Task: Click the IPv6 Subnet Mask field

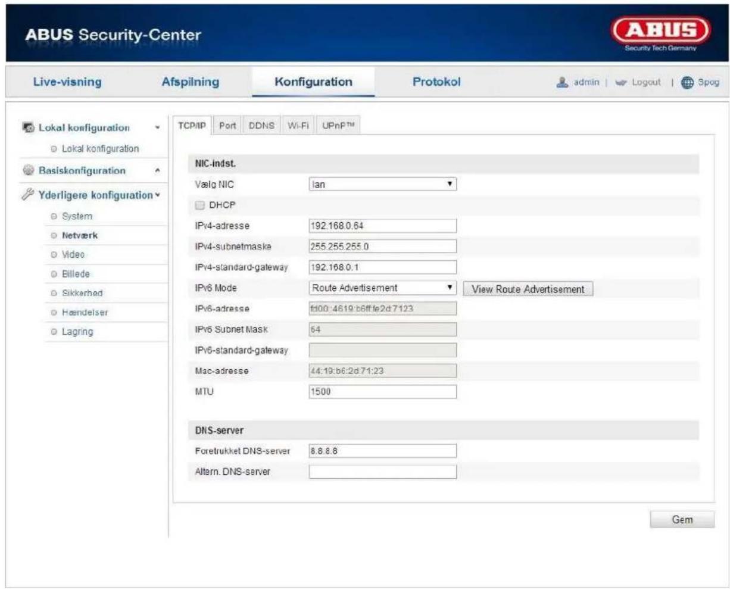Action: [x=383, y=329]
